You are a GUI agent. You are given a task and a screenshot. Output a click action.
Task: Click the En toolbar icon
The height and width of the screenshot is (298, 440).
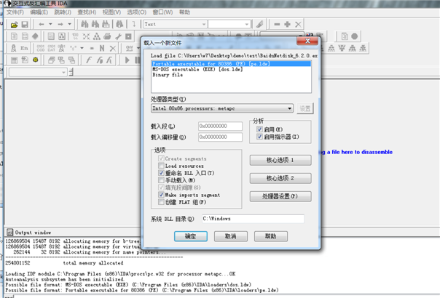point(24,48)
